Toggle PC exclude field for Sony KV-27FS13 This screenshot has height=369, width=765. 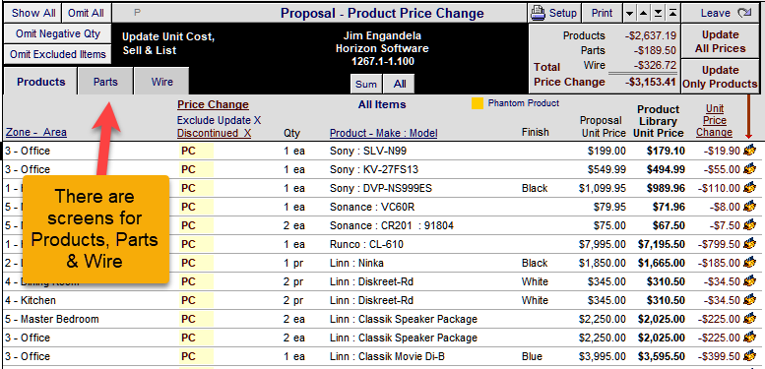tap(196, 169)
